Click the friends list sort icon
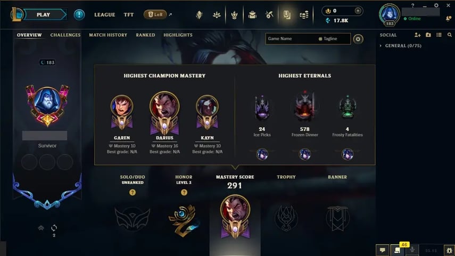This screenshot has width=455, height=256. pos(439,35)
